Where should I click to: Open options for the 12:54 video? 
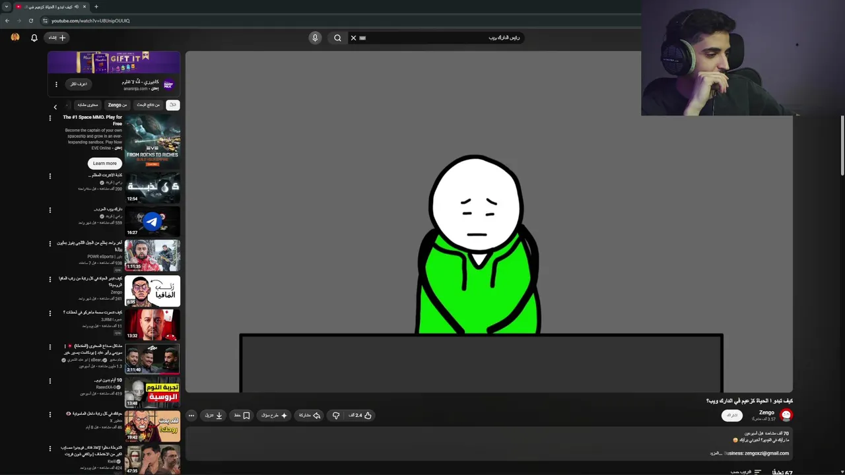[x=50, y=176]
